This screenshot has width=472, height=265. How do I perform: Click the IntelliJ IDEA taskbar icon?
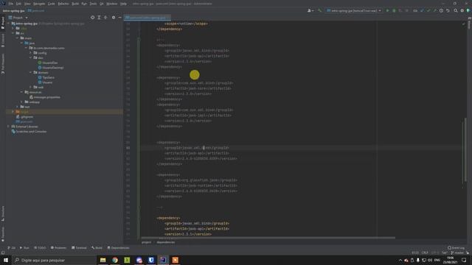[163, 260]
